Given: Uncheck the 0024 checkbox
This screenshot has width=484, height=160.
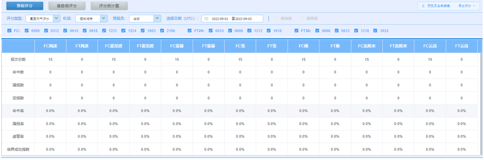Looking at the screenshot, I should coord(211,31).
